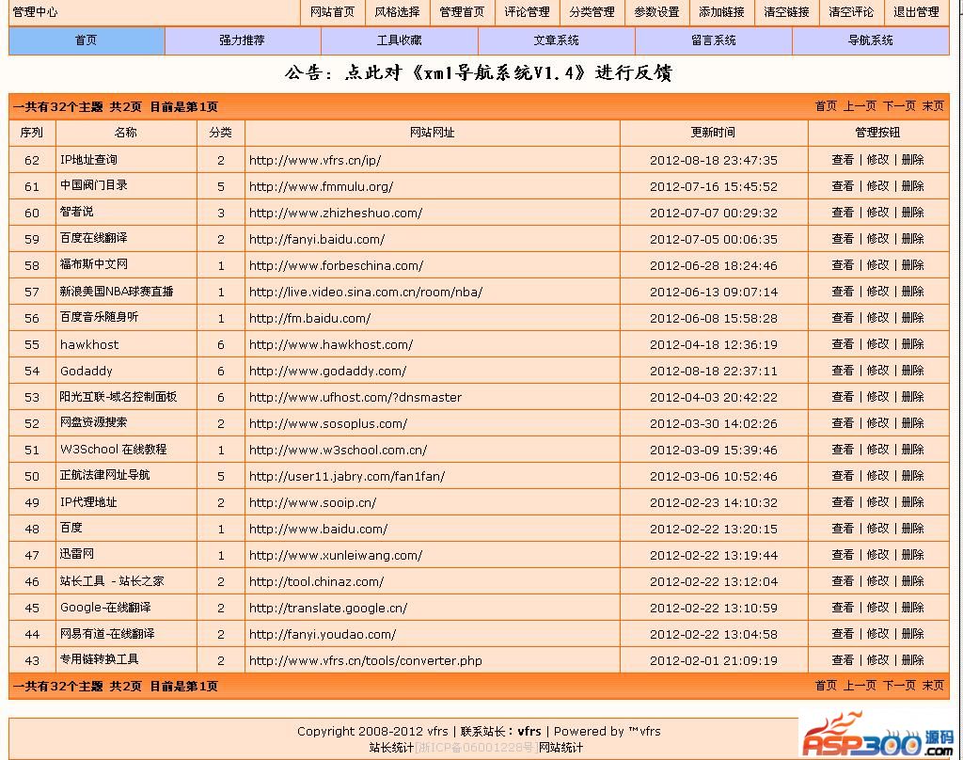This screenshot has width=963, height=760.
Task: Click 删除 for 智者说 row
Action: click(x=912, y=213)
